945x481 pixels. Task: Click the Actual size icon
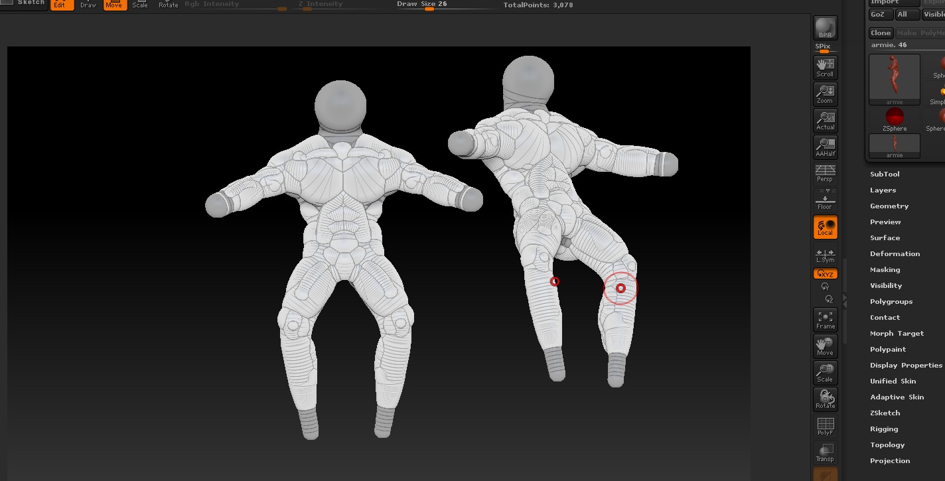(825, 120)
